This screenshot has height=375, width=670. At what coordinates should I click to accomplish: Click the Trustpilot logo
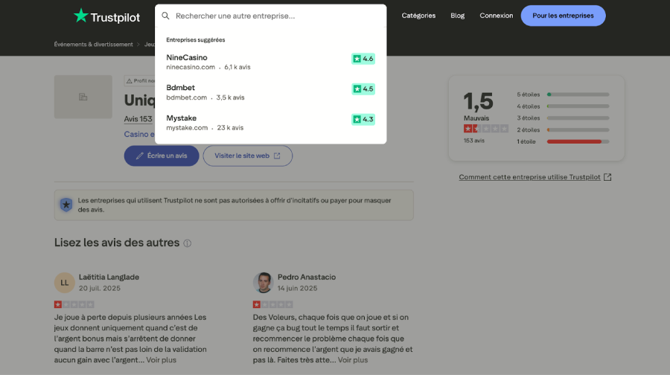[106, 16]
